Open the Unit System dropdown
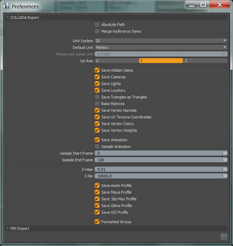 [x=161, y=41]
